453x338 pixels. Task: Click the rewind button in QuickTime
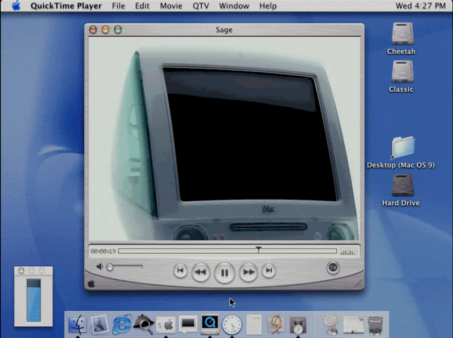pos(200,272)
